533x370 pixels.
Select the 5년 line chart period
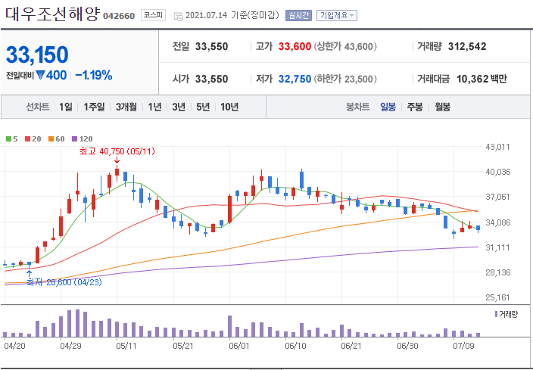(203, 107)
